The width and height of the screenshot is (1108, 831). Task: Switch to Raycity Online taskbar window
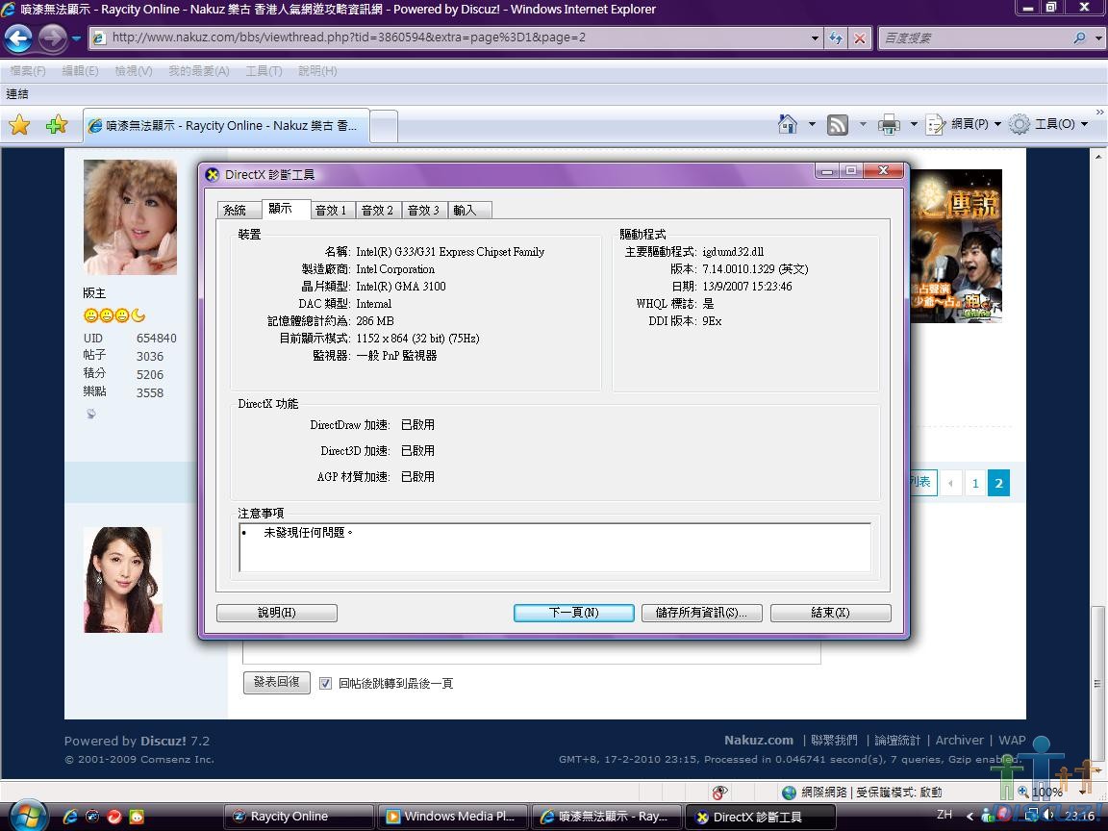(299, 817)
